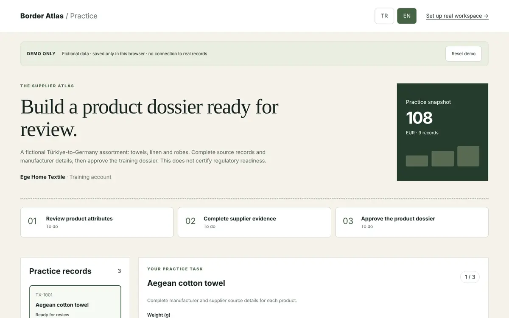The image size is (509, 318).
Task: Switch language to TR
Action: (x=384, y=16)
